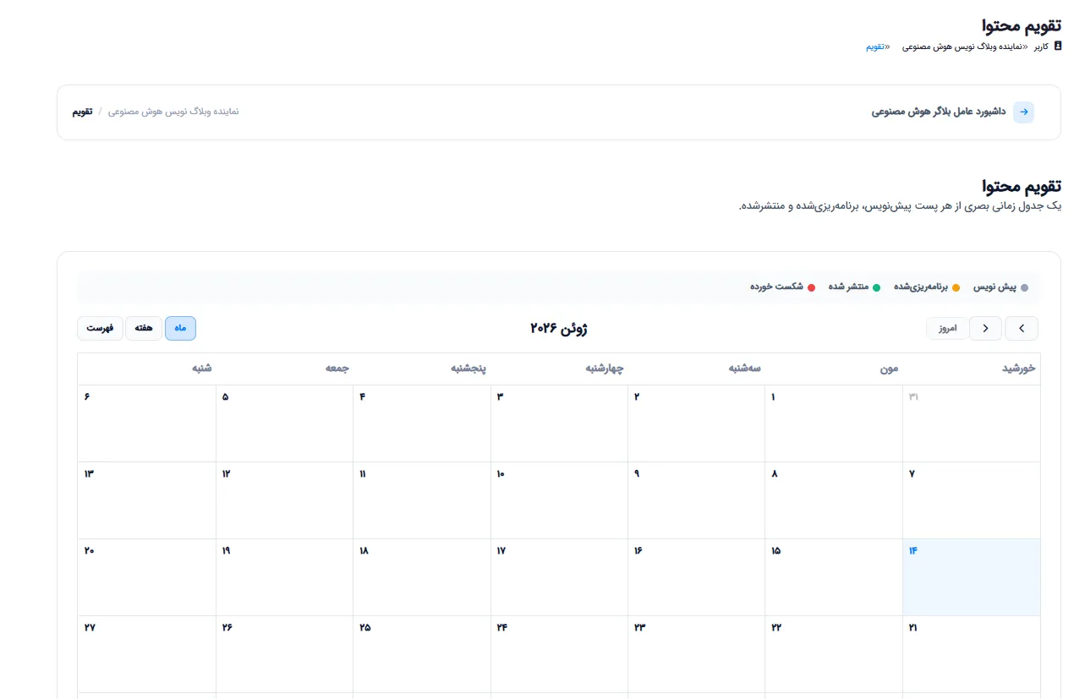Image resolution: width=1074 pixels, height=699 pixels.
Task: Select the سه‌شنبه column header
Action: click(x=696, y=369)
